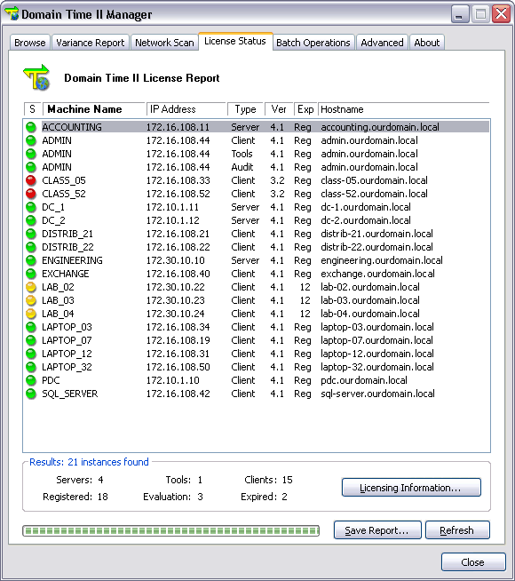The height and width of the screenshot is (581, 515).
Task: Click the green status icon for LAPTOP_07
Action: 31,340
